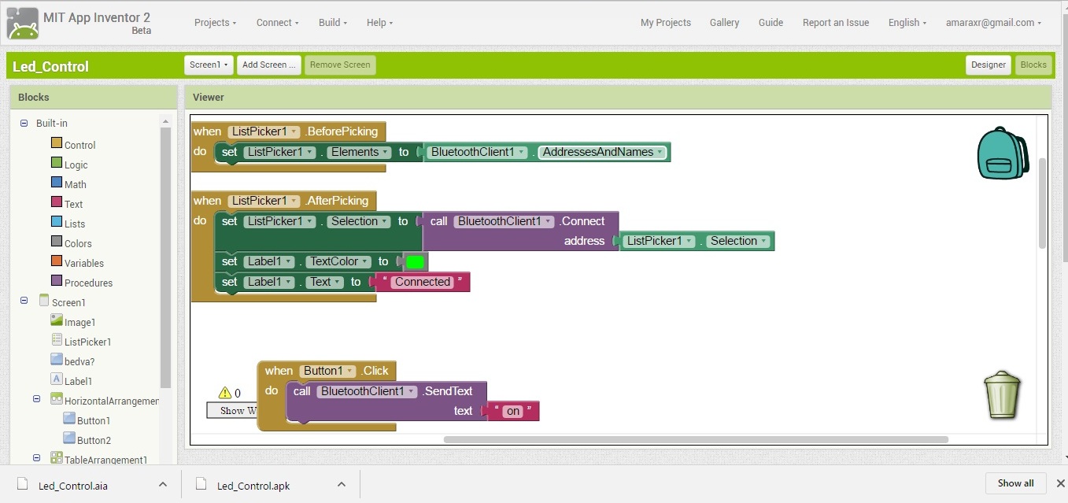Select the Variables blocks icon

pyautogui.click(x=57, y=261)
